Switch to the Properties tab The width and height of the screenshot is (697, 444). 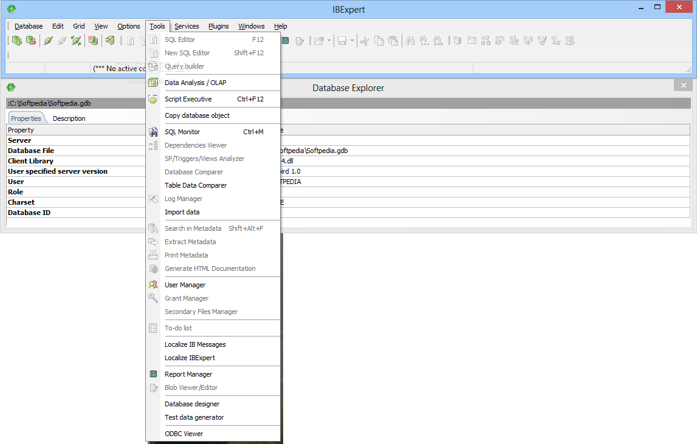[x=26, y=118]
